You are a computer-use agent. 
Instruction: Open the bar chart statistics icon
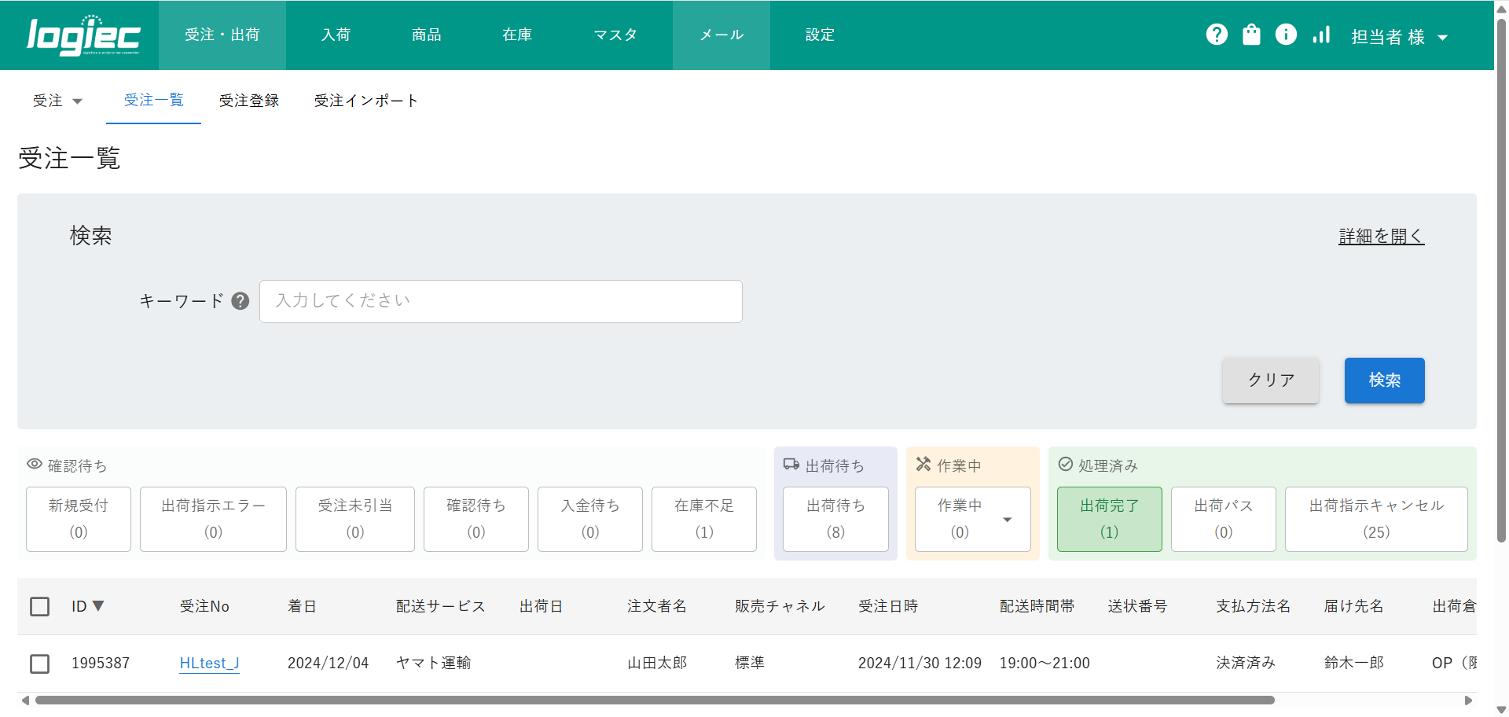(1321, 35)
